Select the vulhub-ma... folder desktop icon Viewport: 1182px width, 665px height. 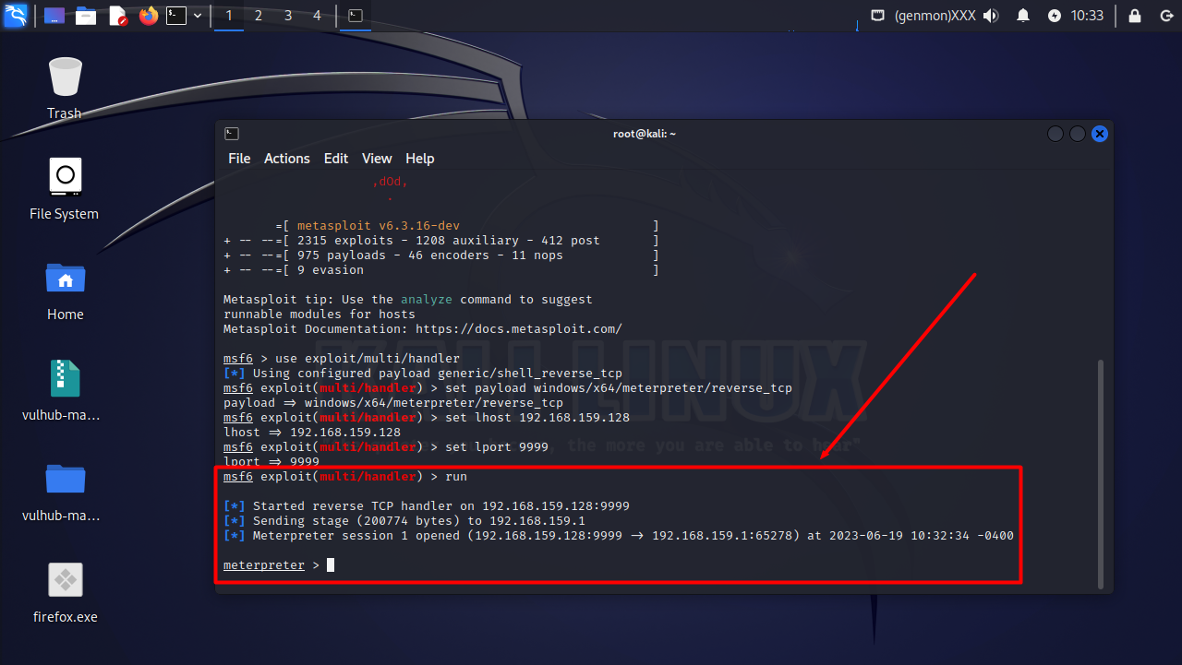pyautogui.click(x=61, y=490)
